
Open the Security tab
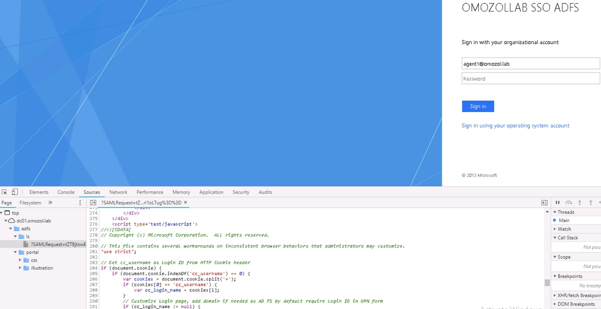pyautogui.click(x=241, y=192)
